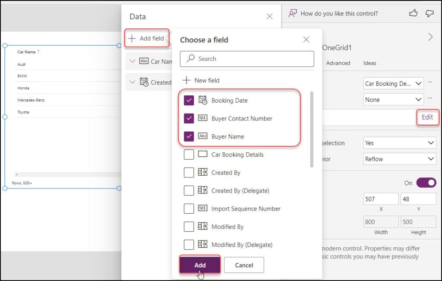Screen dimensions: 442x281
Task: Click the Cancel button
Action: [x=244, y=265]
